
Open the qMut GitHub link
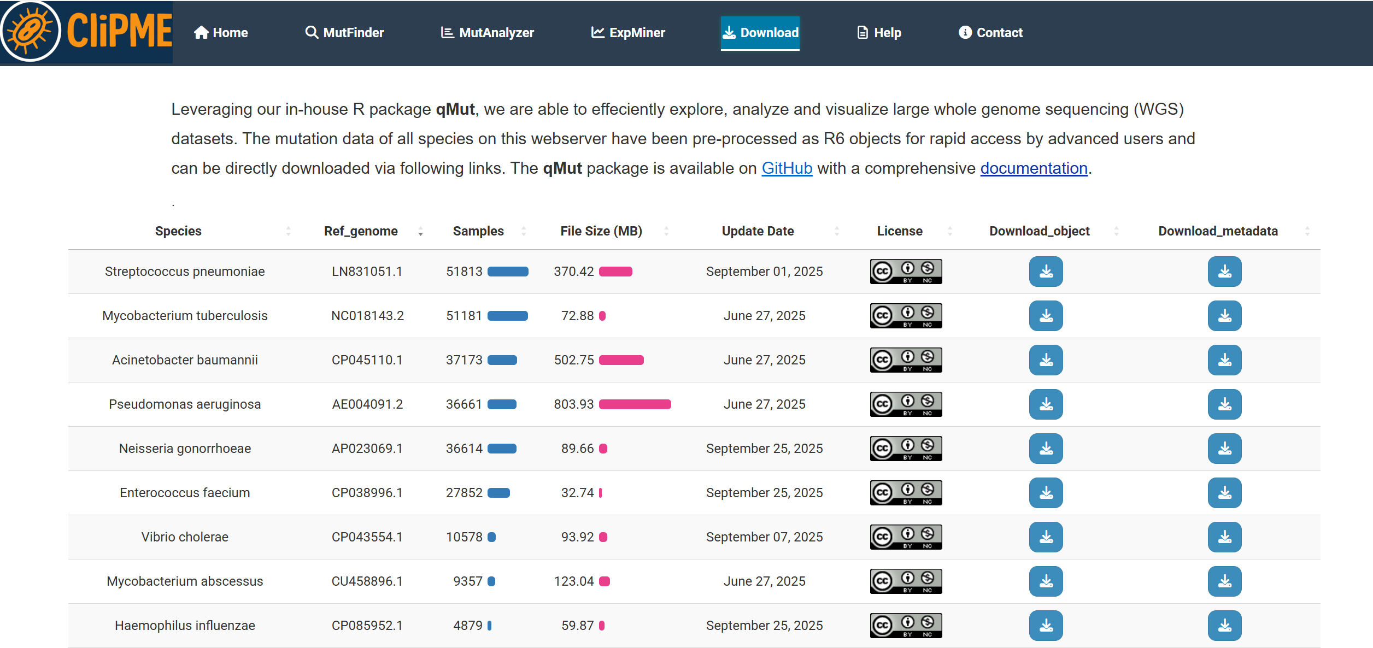click(787, 168)
